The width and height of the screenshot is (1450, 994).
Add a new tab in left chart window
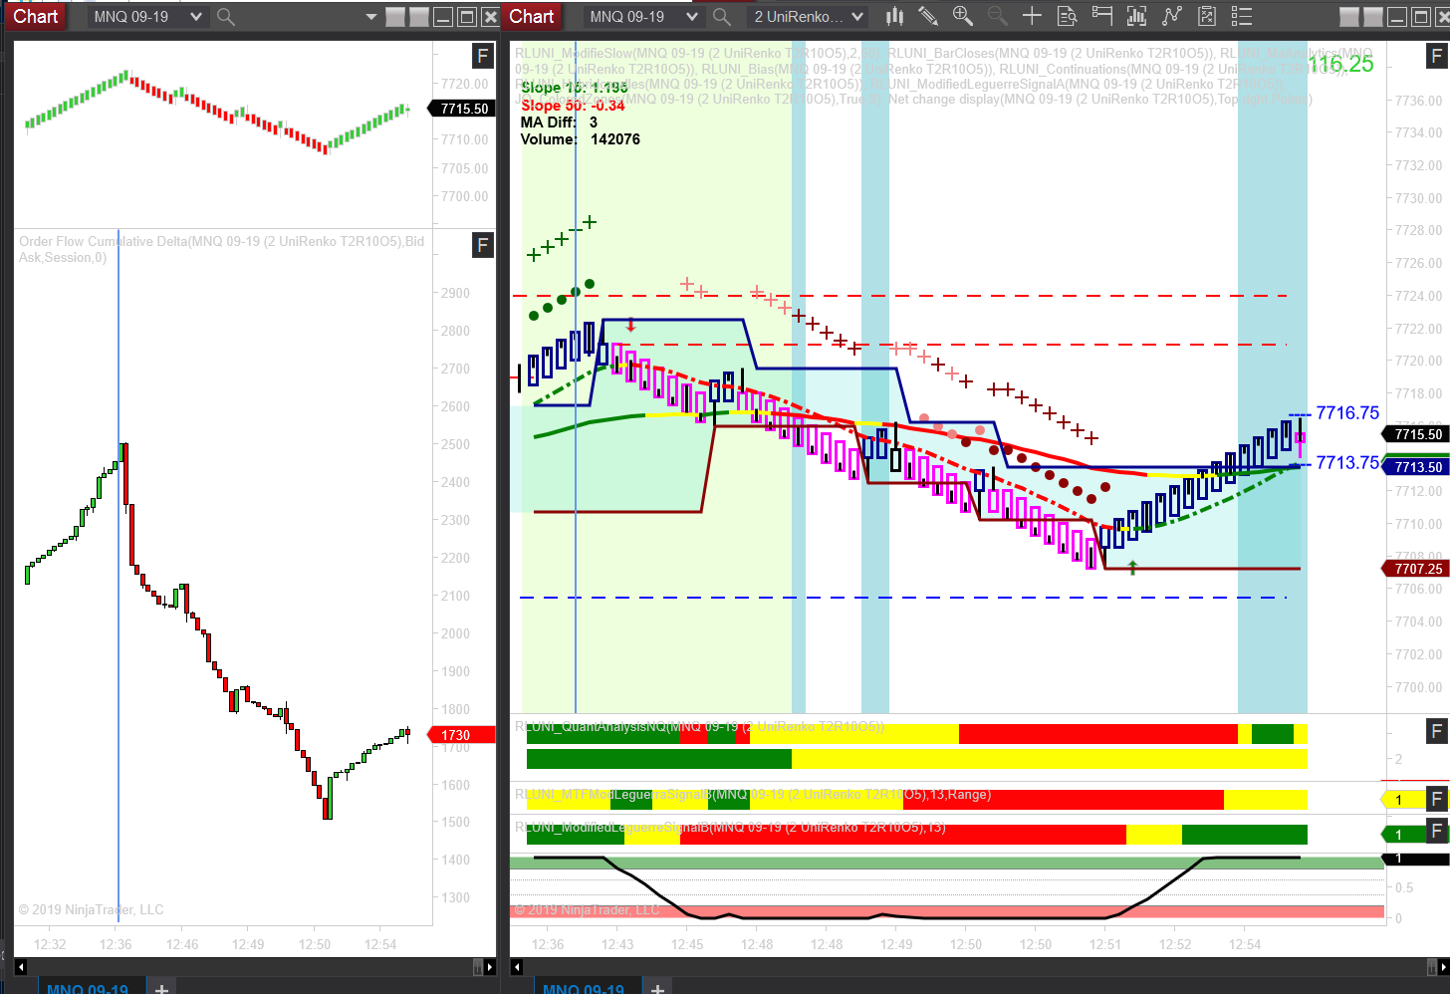coord(160,987)
